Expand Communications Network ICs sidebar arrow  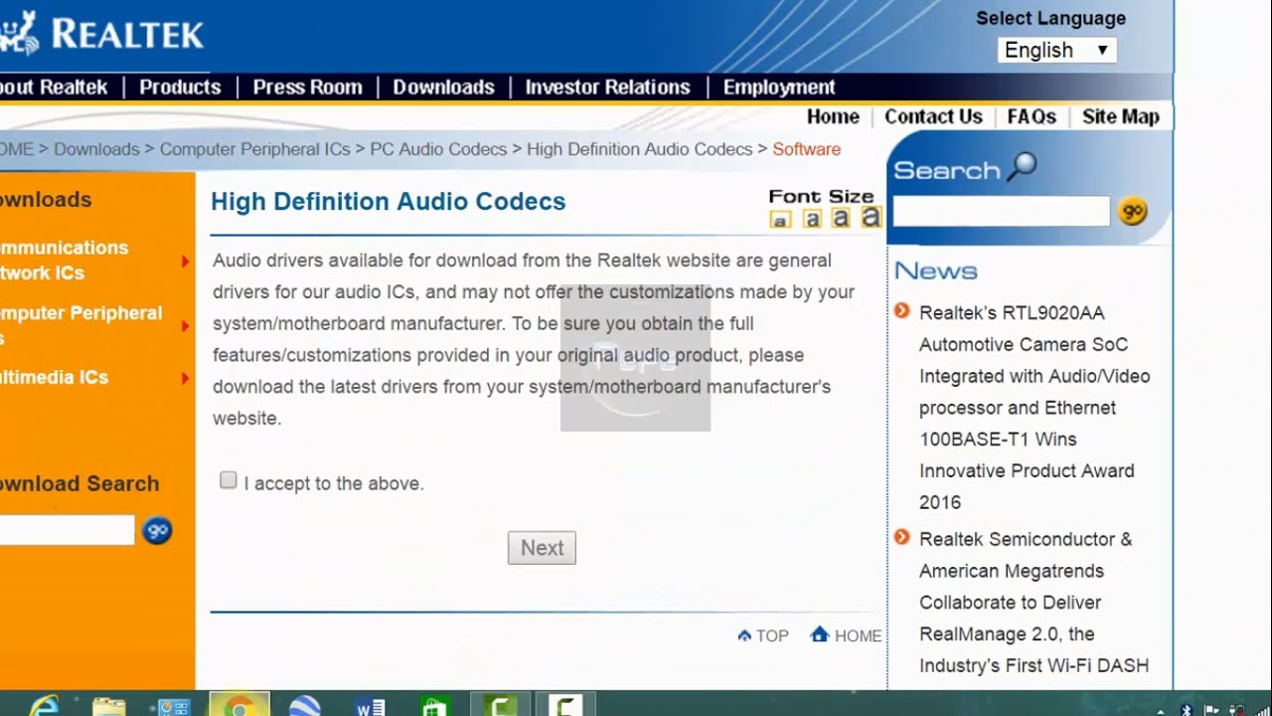[185, 262]
